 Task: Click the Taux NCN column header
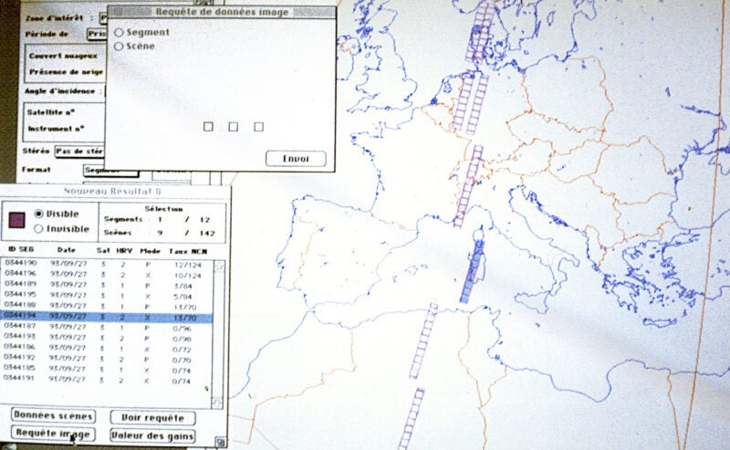188,252
